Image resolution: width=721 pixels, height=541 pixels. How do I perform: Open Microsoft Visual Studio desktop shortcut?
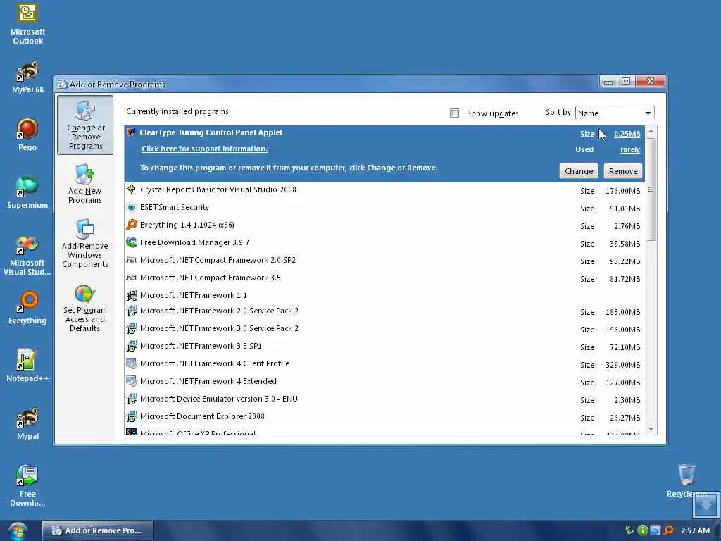[27, 256]
